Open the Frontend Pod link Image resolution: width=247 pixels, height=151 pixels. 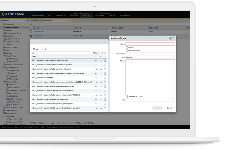(x=39, y=31)
